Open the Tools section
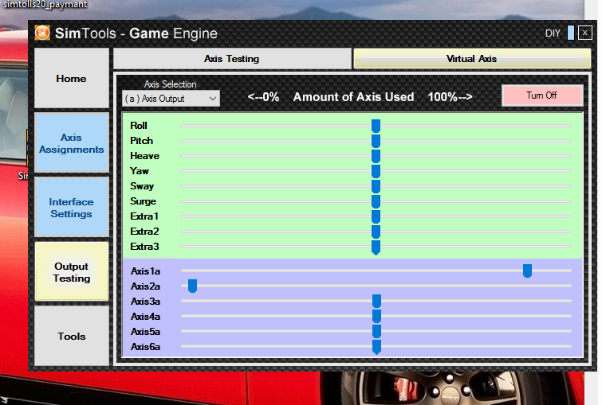Screen dimensions: 602x405 [72, 336]
